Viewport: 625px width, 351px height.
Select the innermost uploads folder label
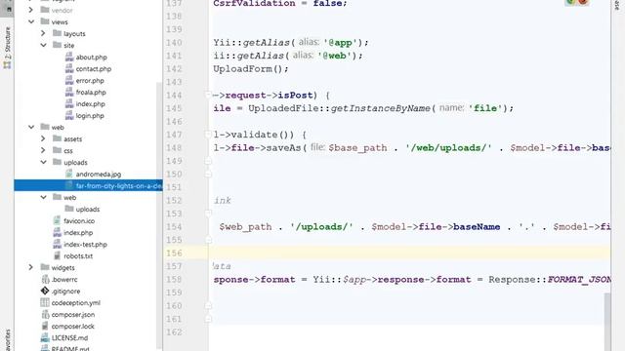(x=88, y=209)
